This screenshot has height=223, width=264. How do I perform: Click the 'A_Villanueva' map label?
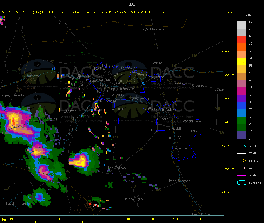pos(153,29)
